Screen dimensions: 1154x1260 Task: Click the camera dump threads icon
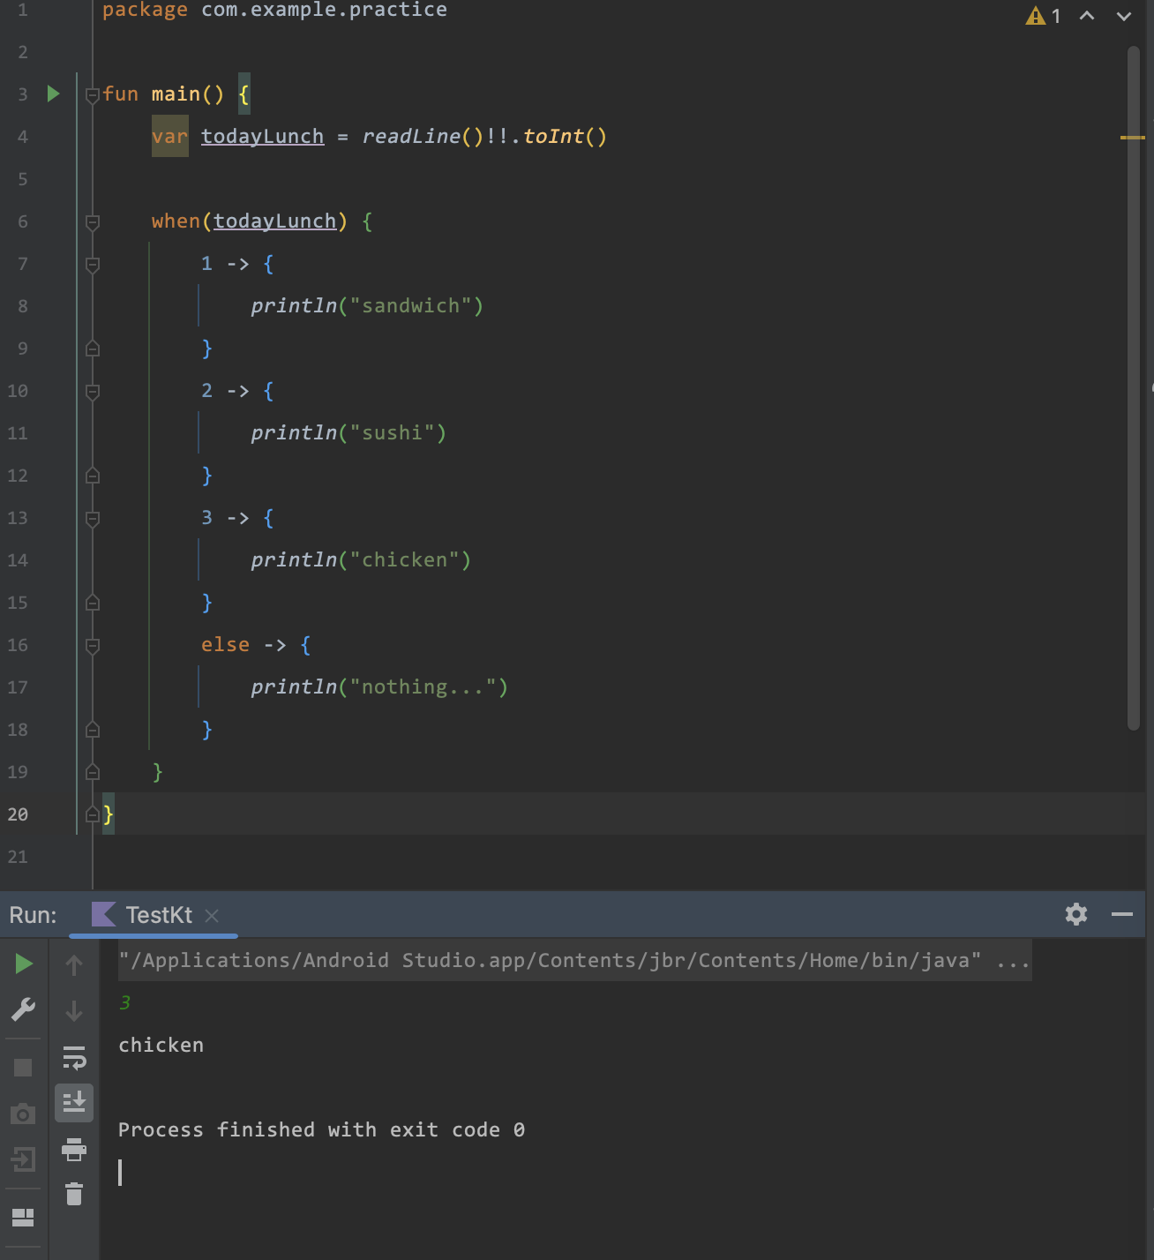coord(23,1114)
